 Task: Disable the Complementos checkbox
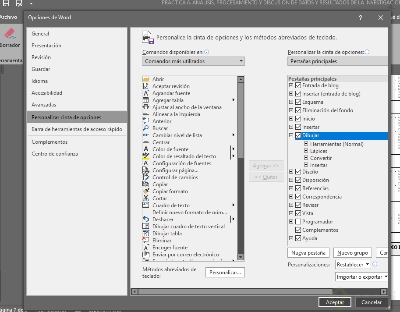[x=297, y=230]
